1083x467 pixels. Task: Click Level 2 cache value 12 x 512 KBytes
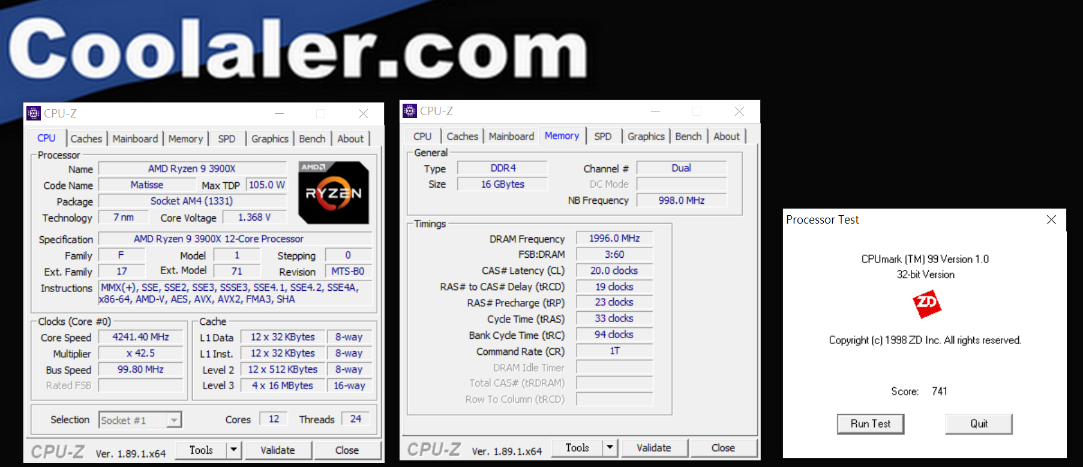283,369
